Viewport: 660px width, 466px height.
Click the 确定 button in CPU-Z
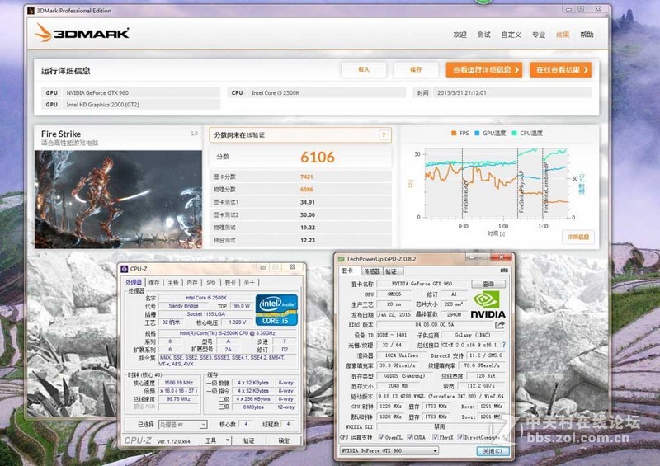(284, 440)
